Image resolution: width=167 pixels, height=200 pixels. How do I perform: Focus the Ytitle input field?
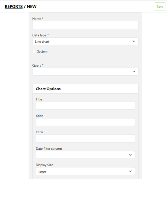85,138
